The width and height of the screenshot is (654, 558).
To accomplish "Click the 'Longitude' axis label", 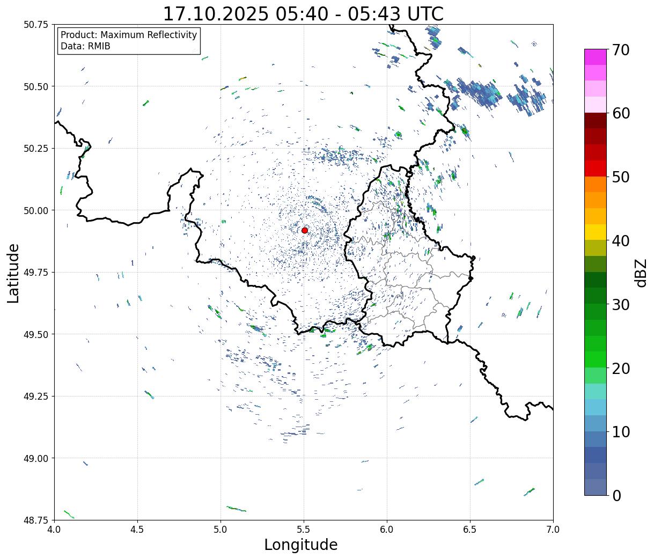I will pyautogui.click(x=301, y=545).
